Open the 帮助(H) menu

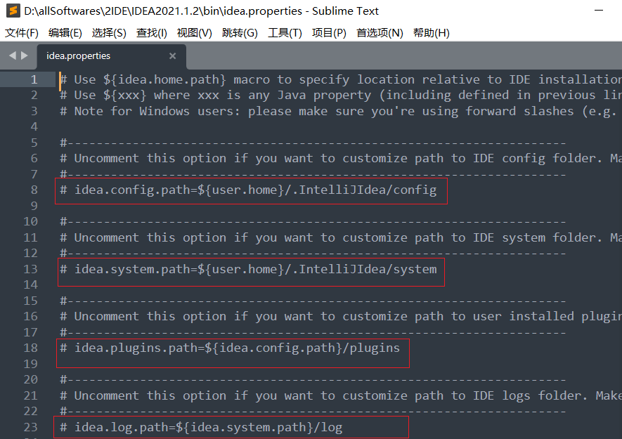point(432,33)
